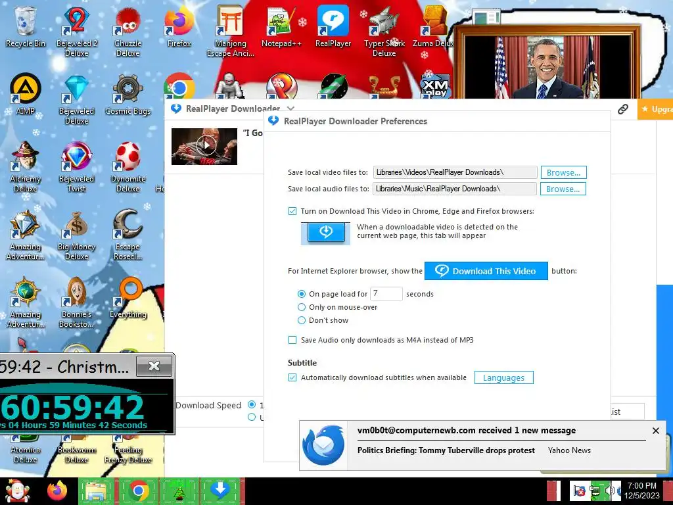Open Escape Rosecliff desktop shortcut

(128, 235)
